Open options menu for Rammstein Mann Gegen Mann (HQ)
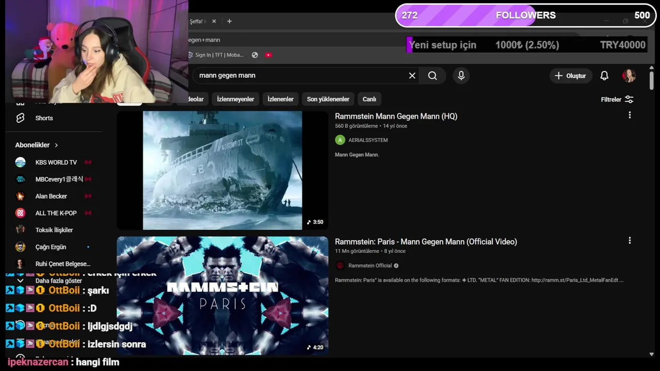 pyautogui.click(x=630, y=115)
